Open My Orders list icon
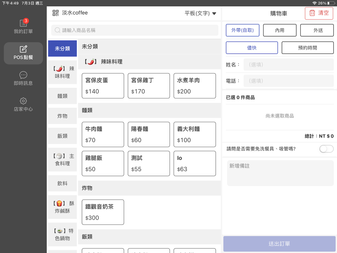The height and width of the screenshot is (253, 337). tap(23, 23)
